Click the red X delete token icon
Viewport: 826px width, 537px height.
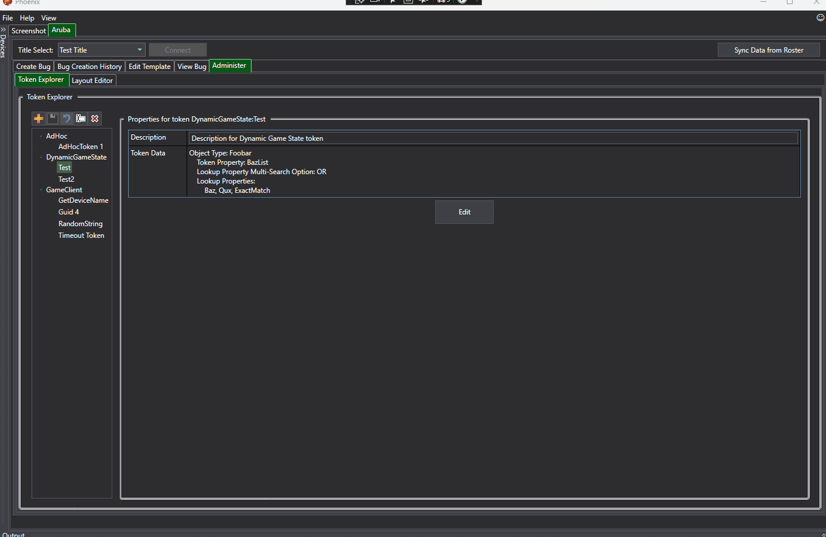[95, 119]
